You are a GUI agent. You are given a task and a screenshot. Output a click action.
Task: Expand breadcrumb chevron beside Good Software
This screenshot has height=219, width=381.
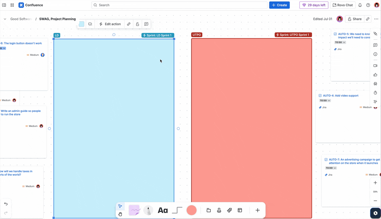[x=5, y=19]
